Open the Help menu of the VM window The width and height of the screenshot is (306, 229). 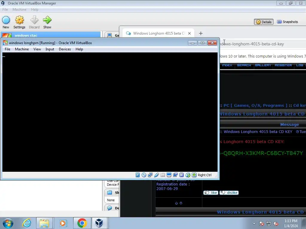pos(79,49)
